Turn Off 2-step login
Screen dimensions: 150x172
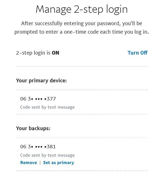tap(137, 53)
